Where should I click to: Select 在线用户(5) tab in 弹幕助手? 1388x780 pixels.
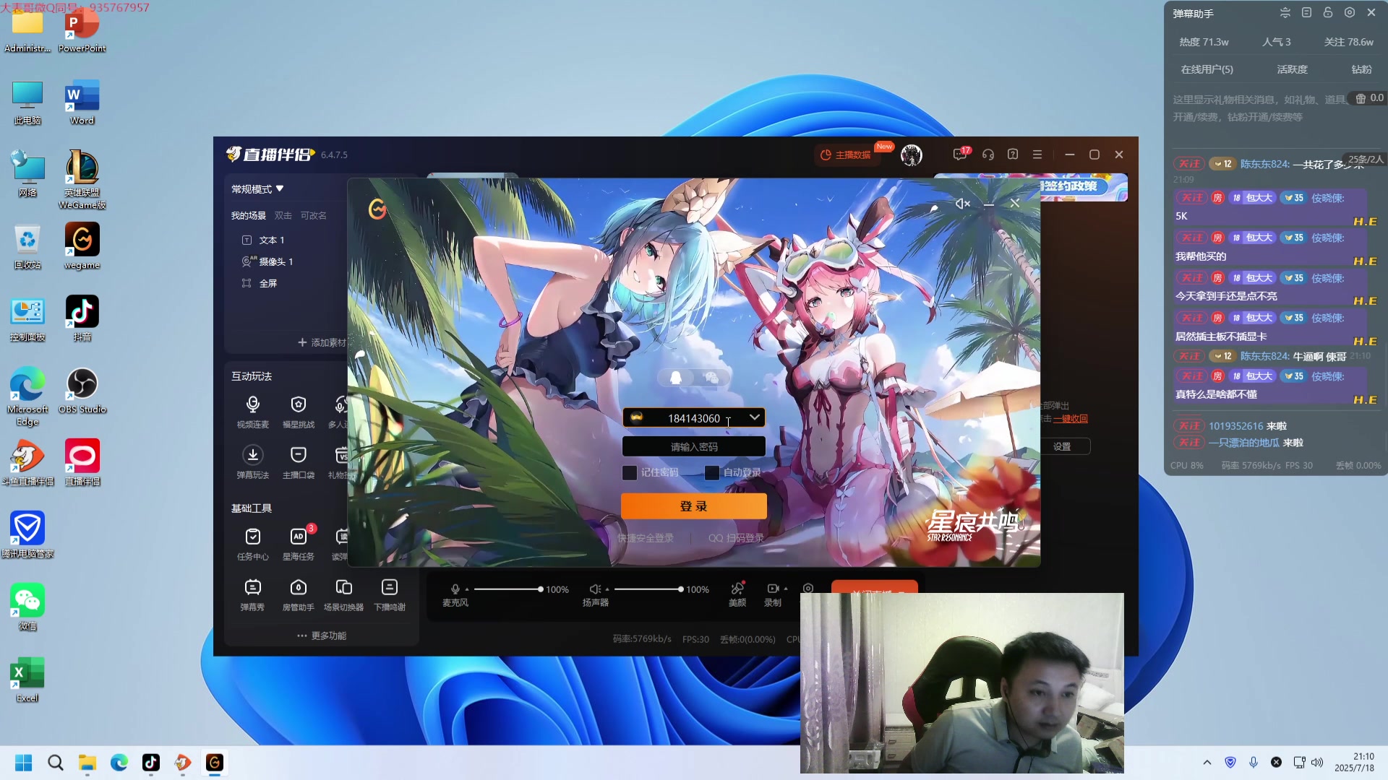[x=1207, y=69]
